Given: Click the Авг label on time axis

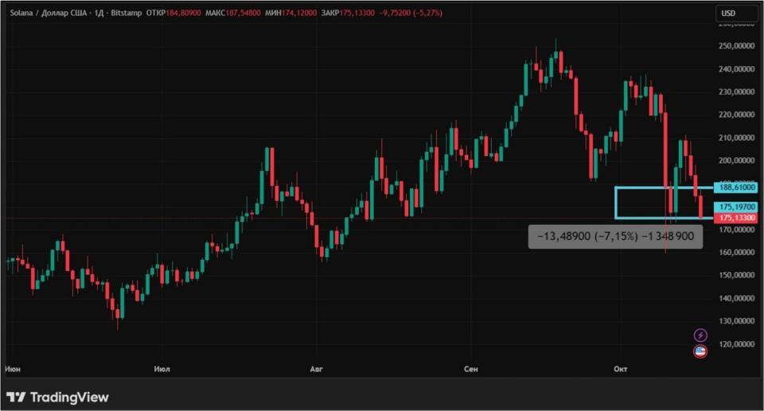Looking at the screenshot, I should [318, 370].
